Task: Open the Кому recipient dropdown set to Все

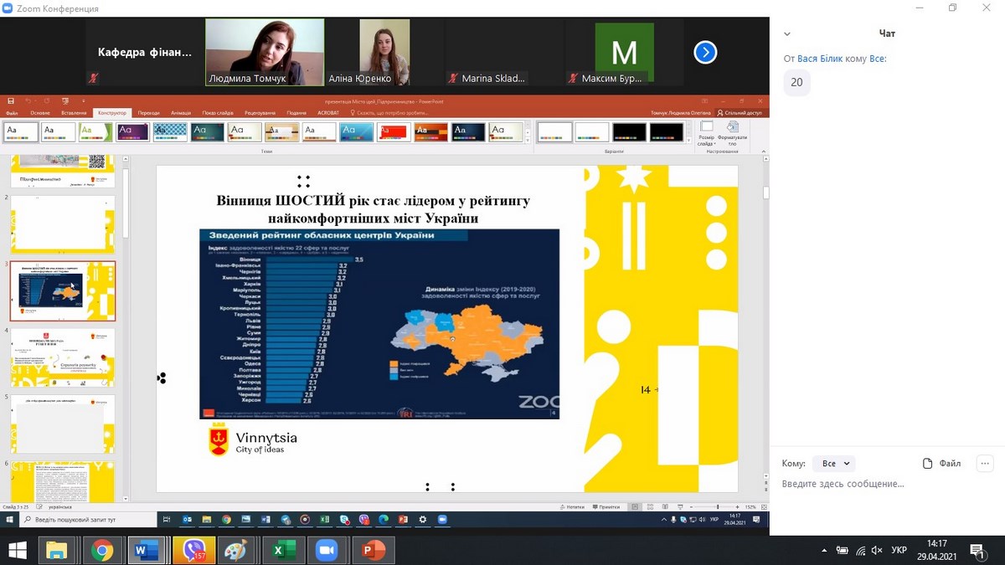Action: coord(835,463)
